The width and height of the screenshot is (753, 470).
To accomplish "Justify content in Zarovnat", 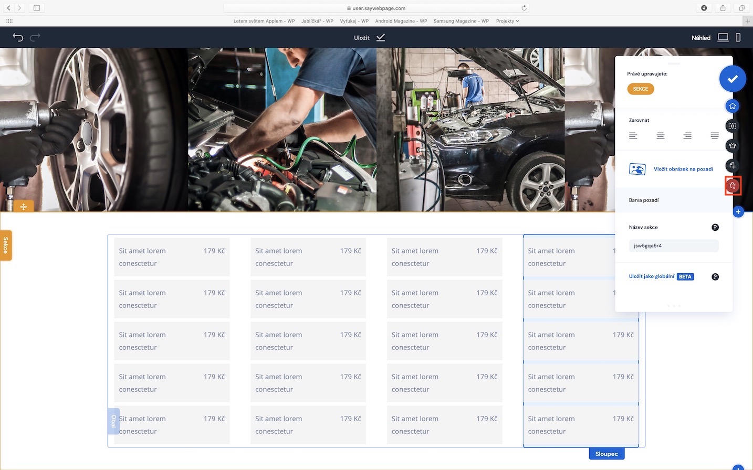I will (715, 136).
